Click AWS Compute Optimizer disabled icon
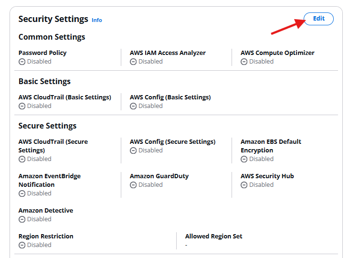 pyautogui.click(x=244, y=62)
